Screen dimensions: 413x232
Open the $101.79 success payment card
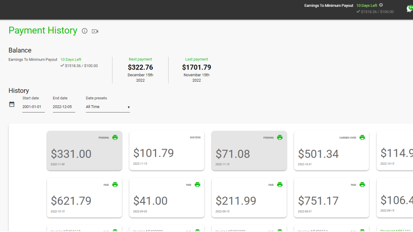pyautogui.click(x=167, y=151)
